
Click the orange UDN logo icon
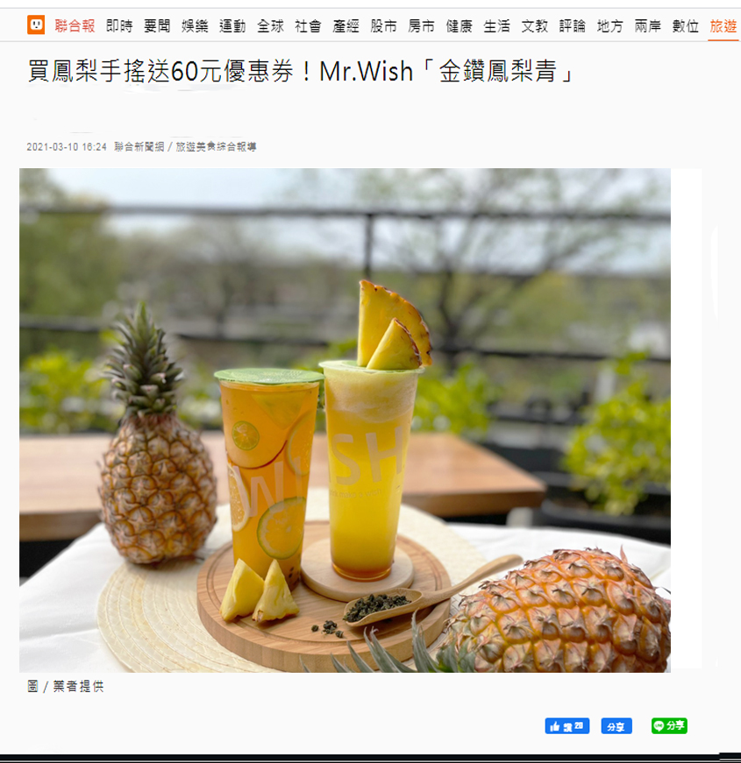36,25
